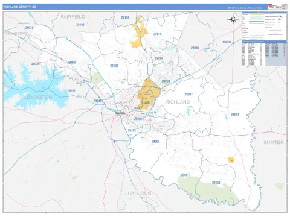The image size is (290, 217).
Task: Click ZIP code label 29207
Action: (188, 94)
